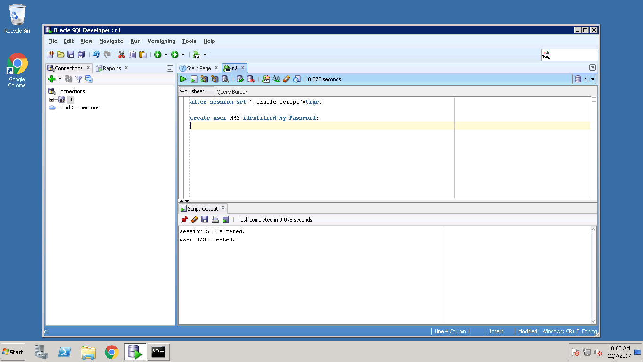Save the script output to file
This screenshot has height=362, width=643.
tap(205, 219)
